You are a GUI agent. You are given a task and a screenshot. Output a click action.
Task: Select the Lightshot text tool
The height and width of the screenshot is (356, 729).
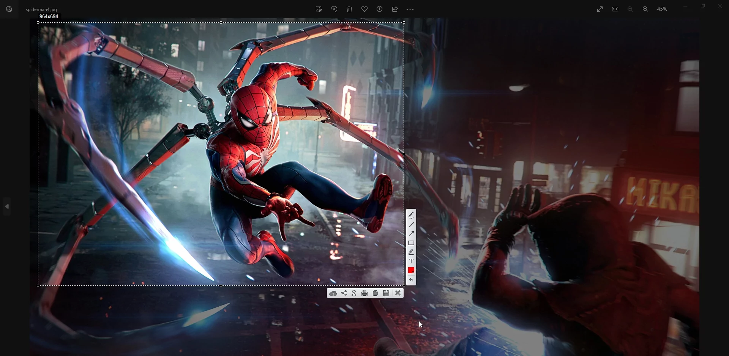(x=411, y=261)
